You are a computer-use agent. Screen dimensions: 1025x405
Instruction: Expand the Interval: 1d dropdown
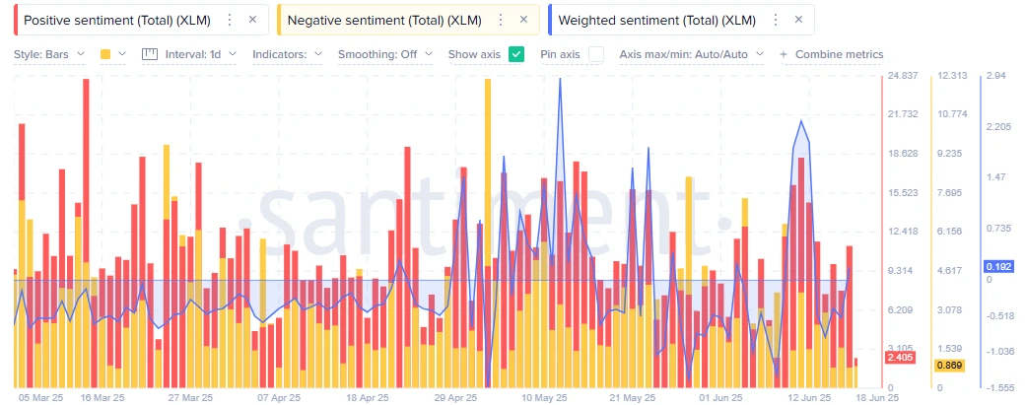pos(201,55)
